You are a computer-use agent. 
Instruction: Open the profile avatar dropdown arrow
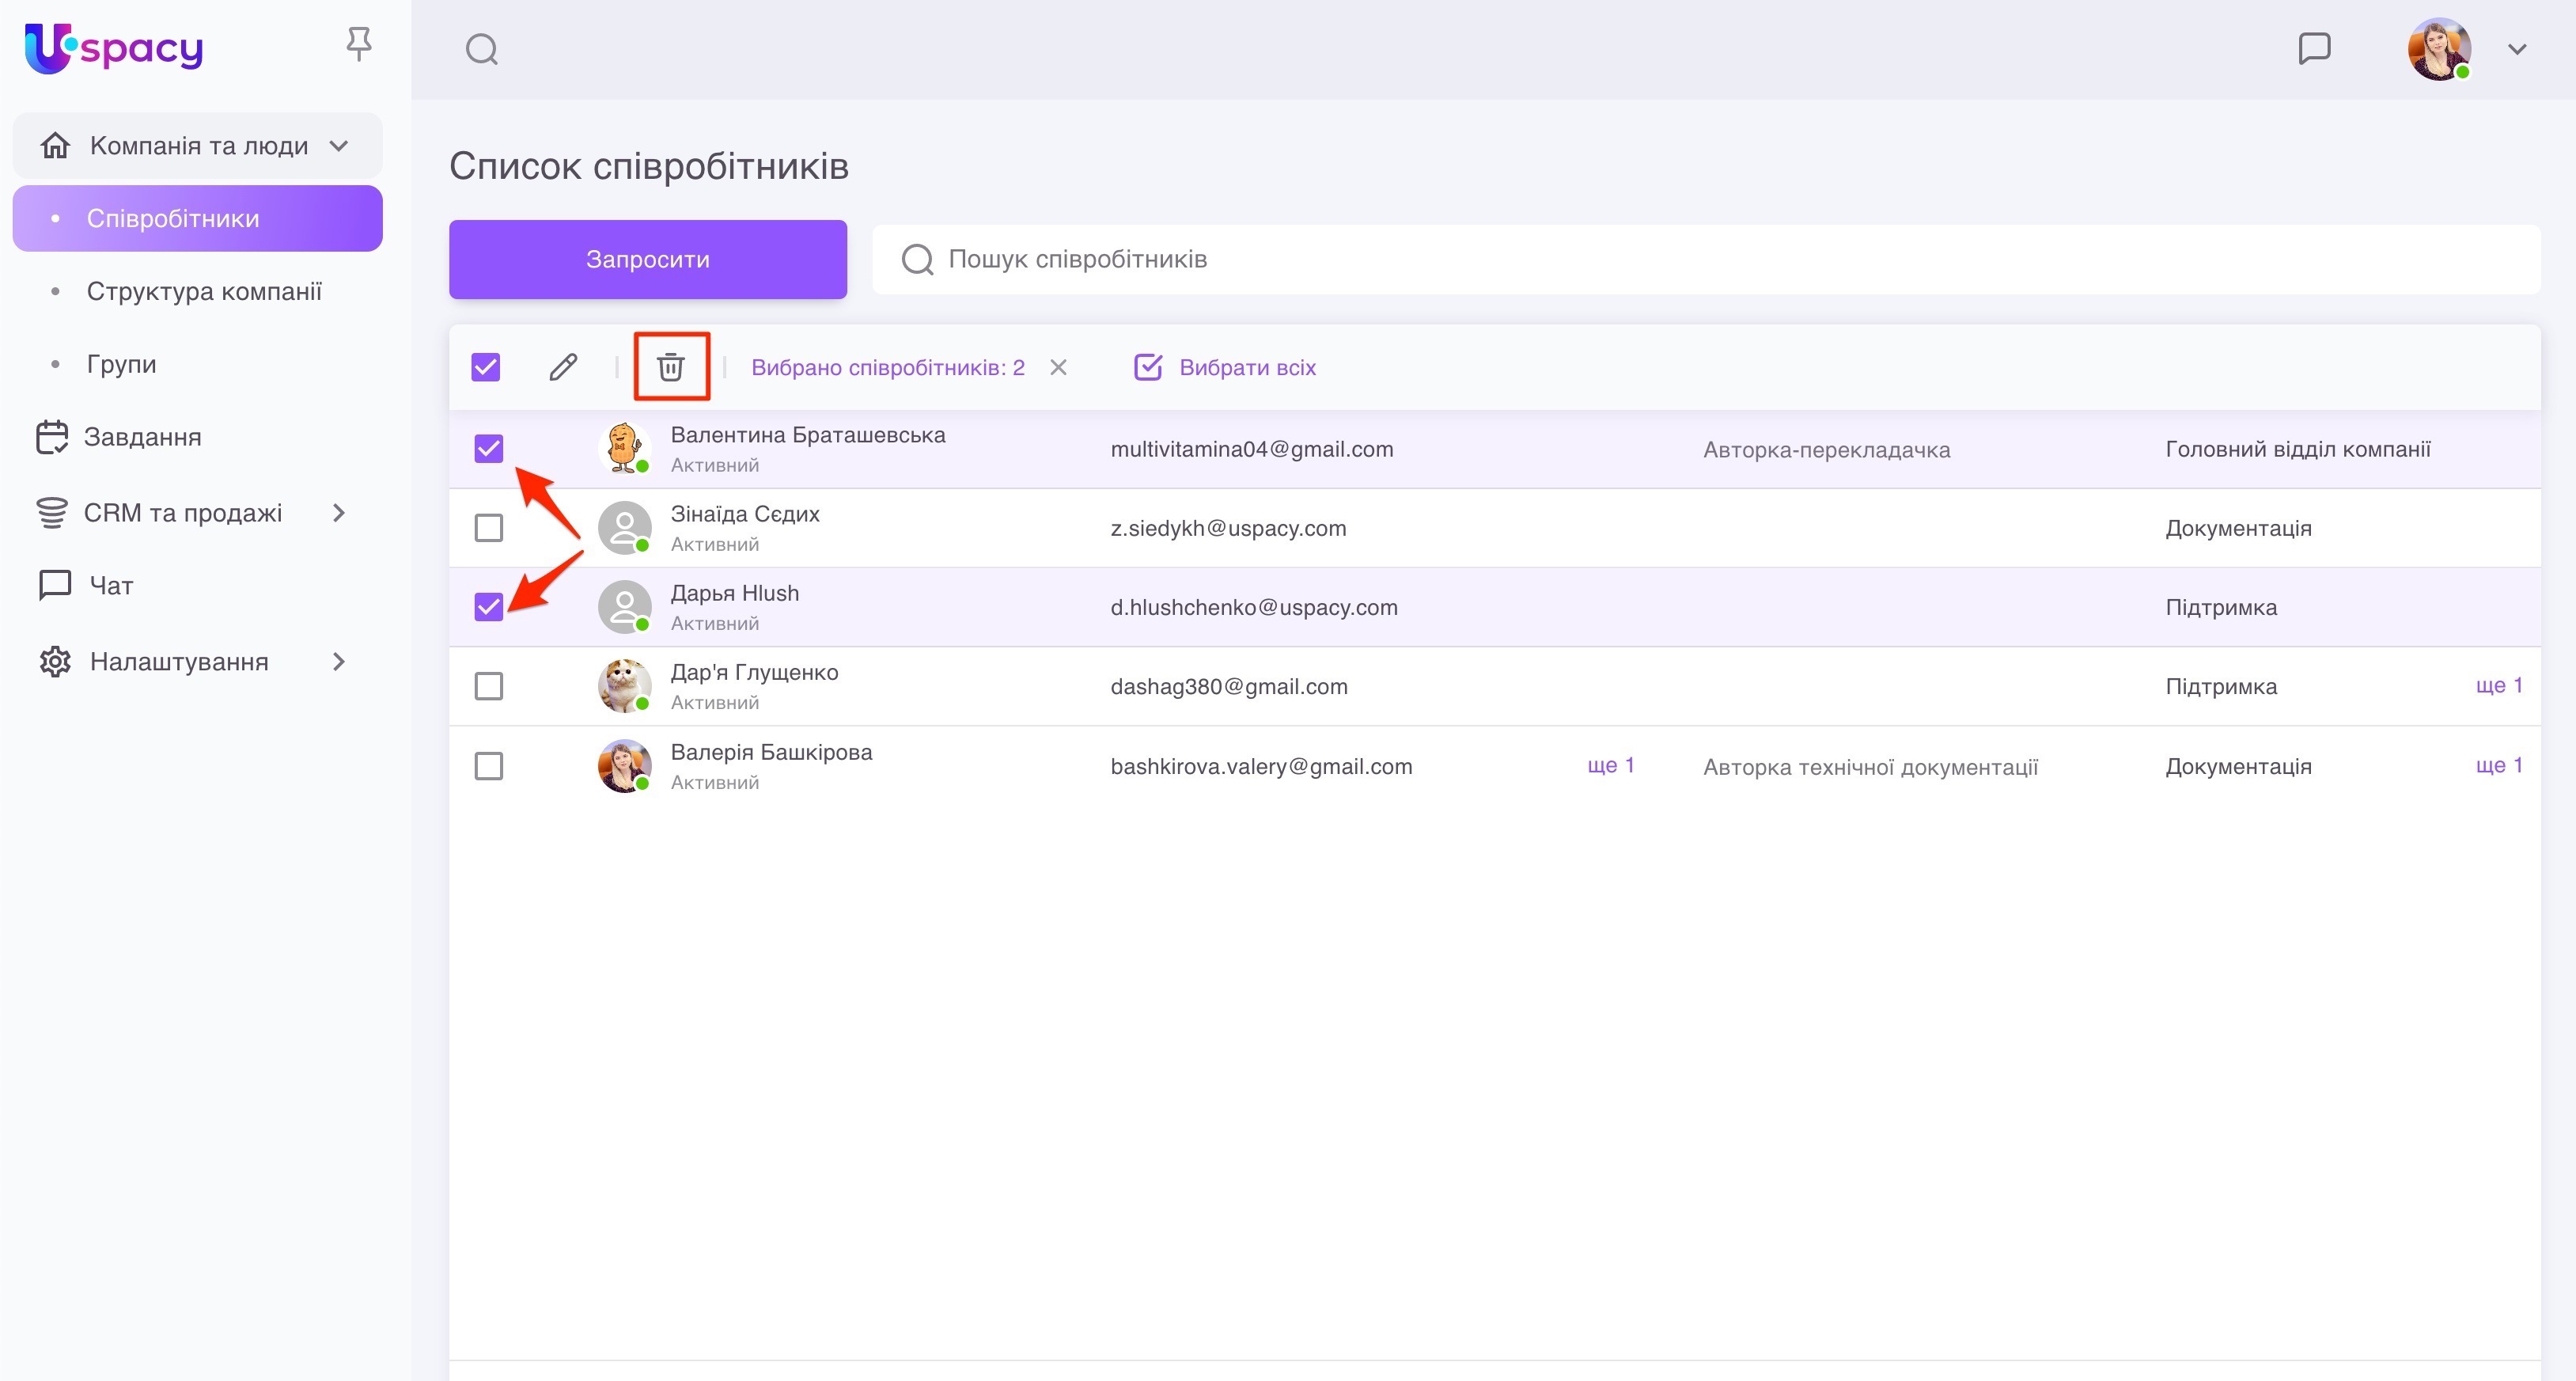(x=2516, y=49)
